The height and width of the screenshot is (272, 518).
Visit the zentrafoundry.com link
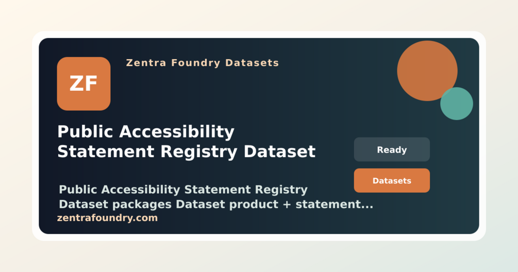[107, 218]
